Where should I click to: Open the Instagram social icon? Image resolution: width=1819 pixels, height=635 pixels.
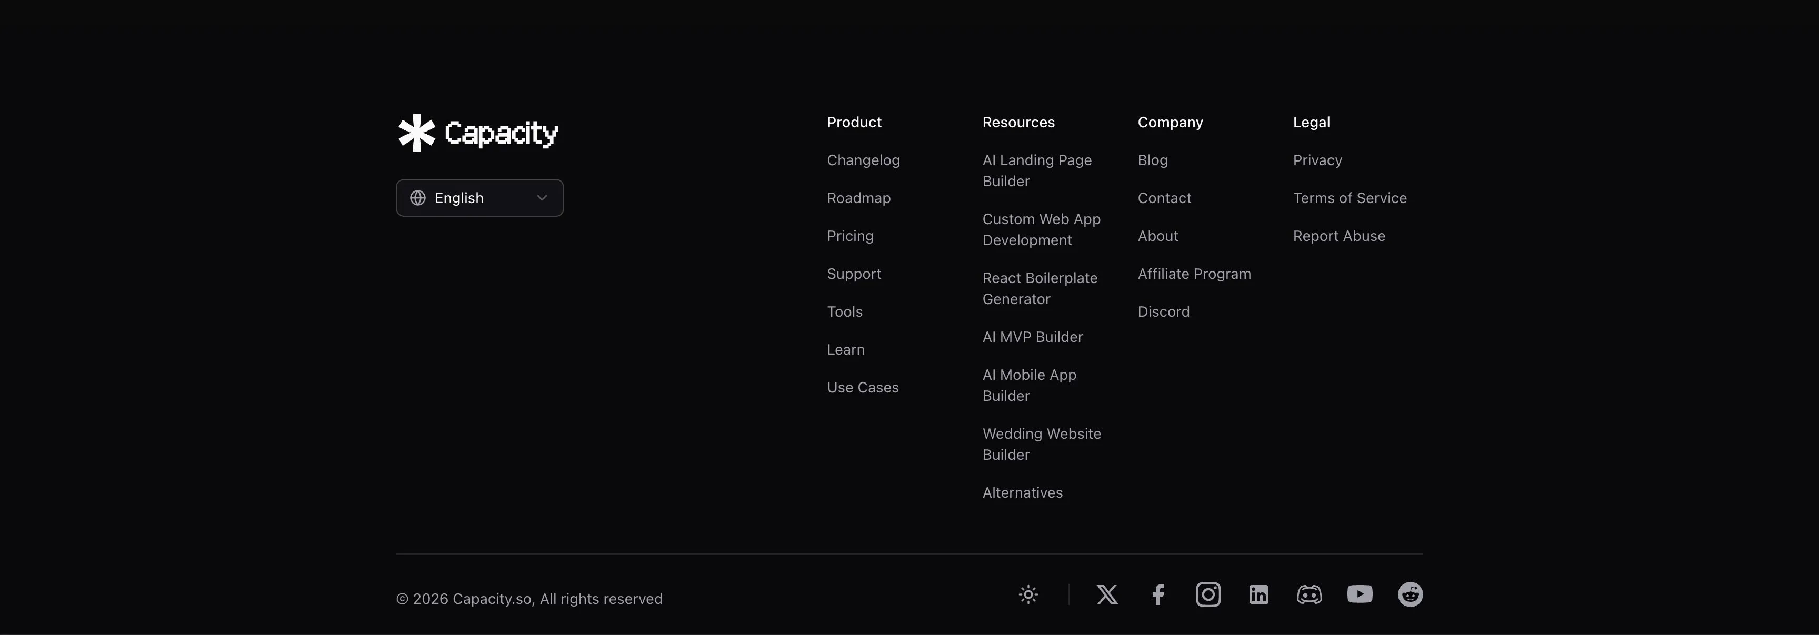click(x=1208, y=595)
